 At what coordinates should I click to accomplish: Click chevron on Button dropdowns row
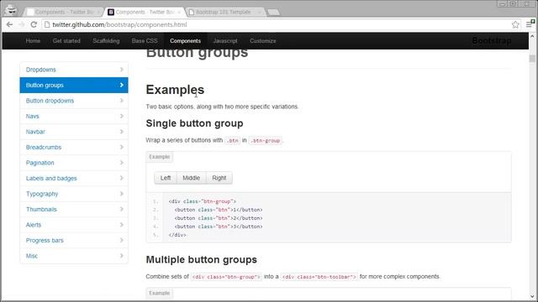121,101
